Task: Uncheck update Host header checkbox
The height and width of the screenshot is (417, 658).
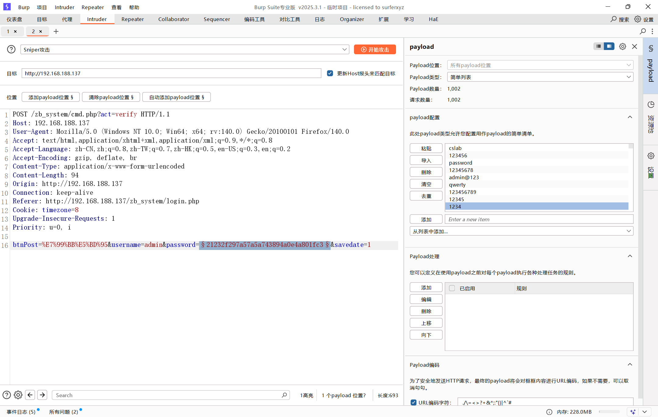Action: 330,73
